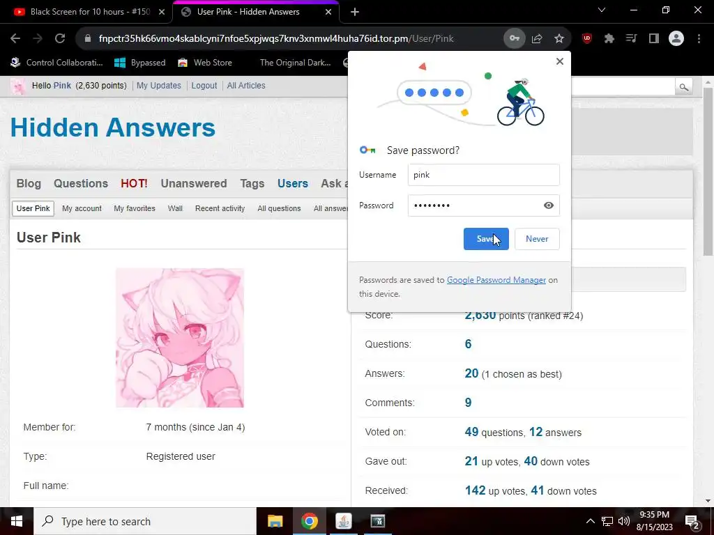Open the Chrome profile avatar
Image resolution: width=714 pixels, height=535 pixels.
[x=676, y=39]
